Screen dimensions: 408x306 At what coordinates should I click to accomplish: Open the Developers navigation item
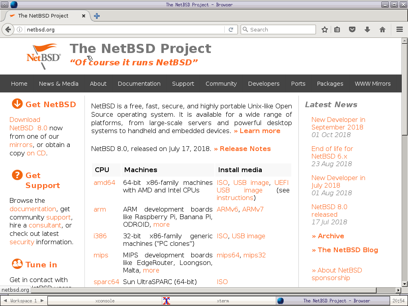[x=264, y=84]
